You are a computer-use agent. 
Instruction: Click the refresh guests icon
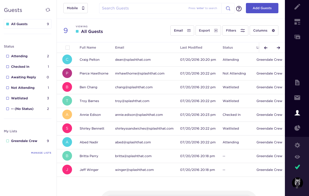(x=48, y=10)
